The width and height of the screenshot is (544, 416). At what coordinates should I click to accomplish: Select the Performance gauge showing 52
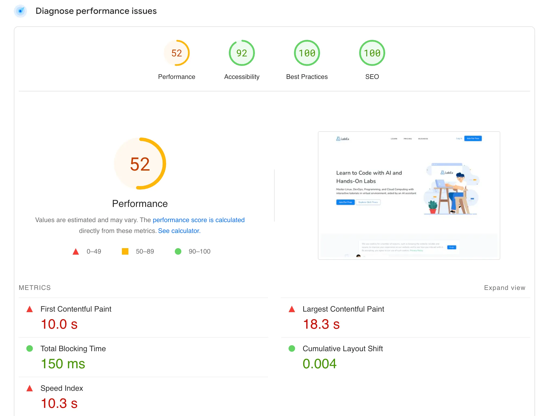[x=176, y=53]
